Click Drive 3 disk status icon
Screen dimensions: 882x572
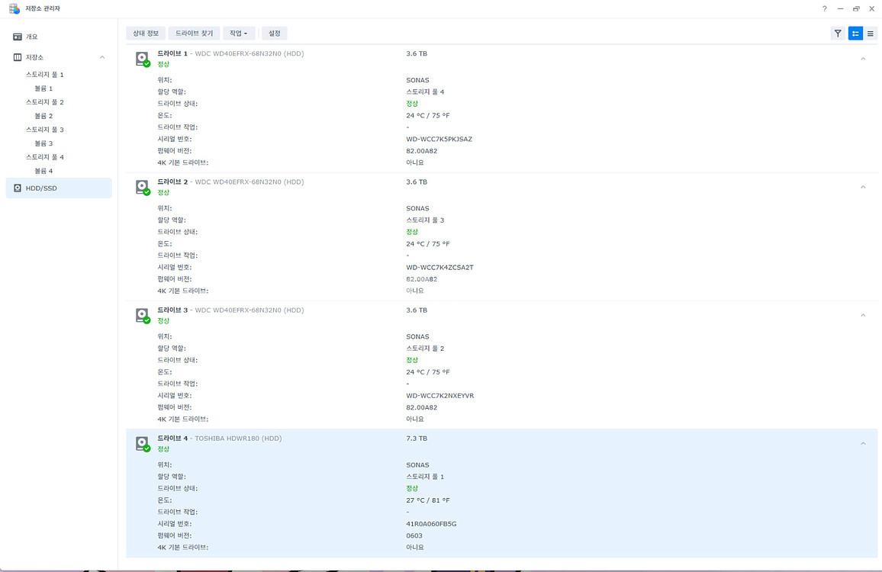142,315
